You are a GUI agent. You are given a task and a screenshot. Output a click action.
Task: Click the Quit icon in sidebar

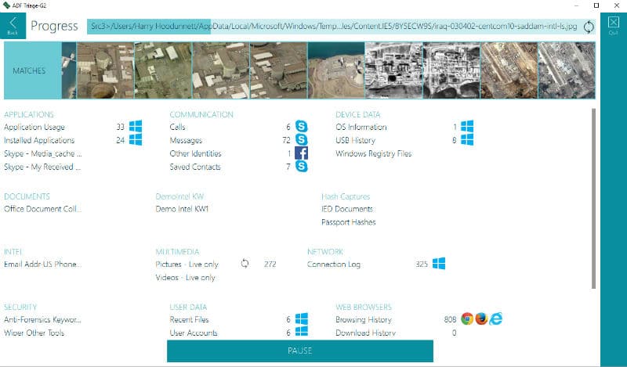pyautogui.click(x=613, y=25)
